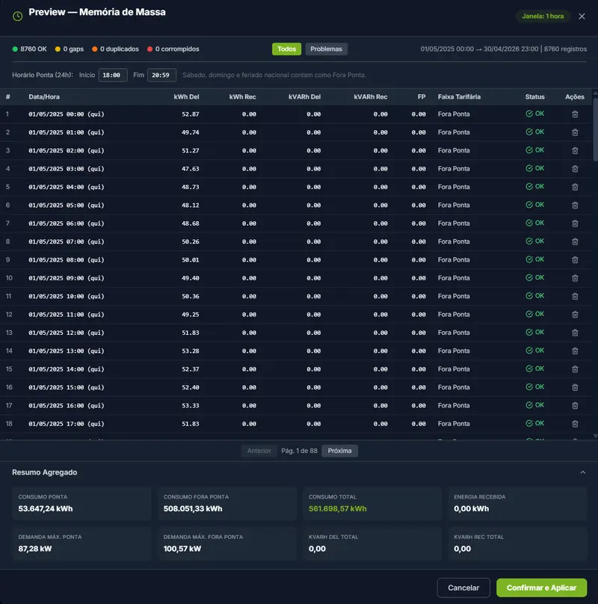
Task: Click the trash icon for row 11
Action: pos(575,296)
